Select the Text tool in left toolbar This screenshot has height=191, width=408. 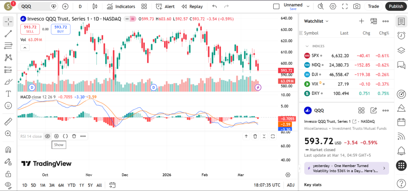pos(8,94)
